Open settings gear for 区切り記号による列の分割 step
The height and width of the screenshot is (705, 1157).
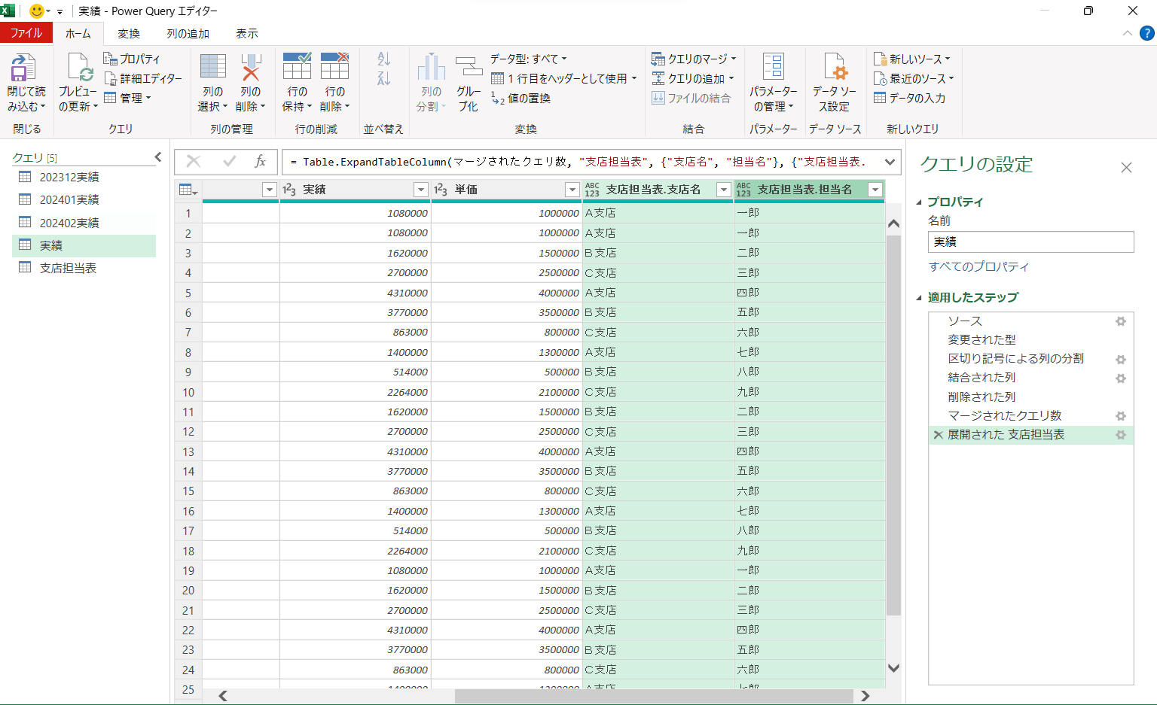1121,359
